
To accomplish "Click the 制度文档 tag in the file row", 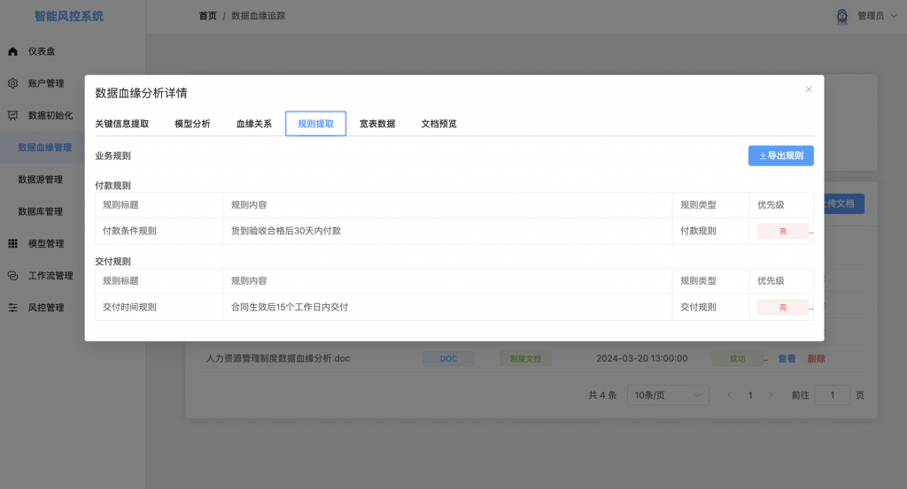I will click(x=525, y=358).
